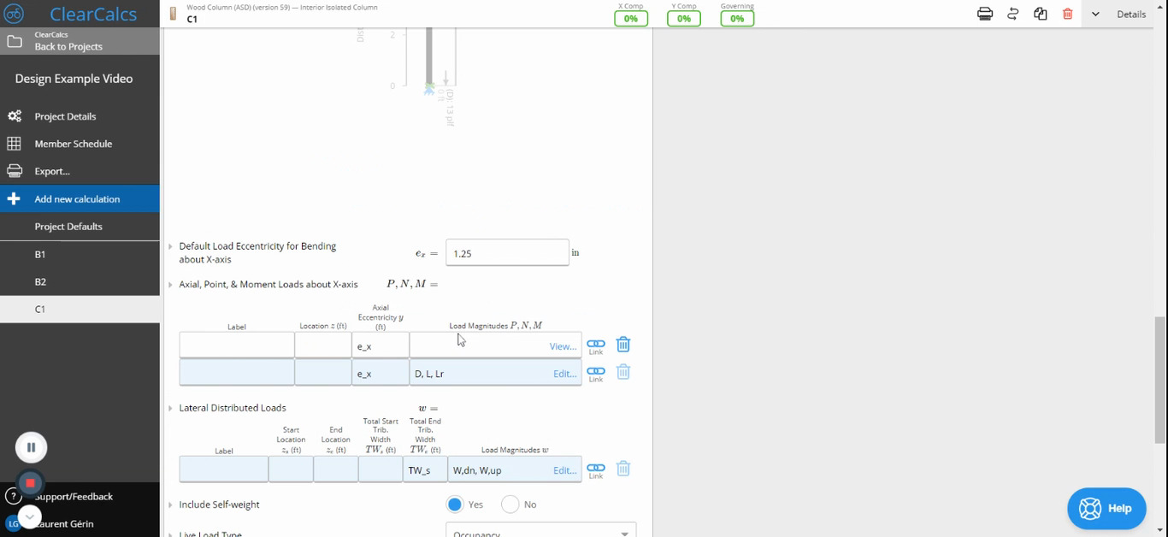The width and height of the screenshot is (1168, 537).
Task: Click the page vertical scrollbar thumb
Action: pyautogui.click(x=1159, y=380)
